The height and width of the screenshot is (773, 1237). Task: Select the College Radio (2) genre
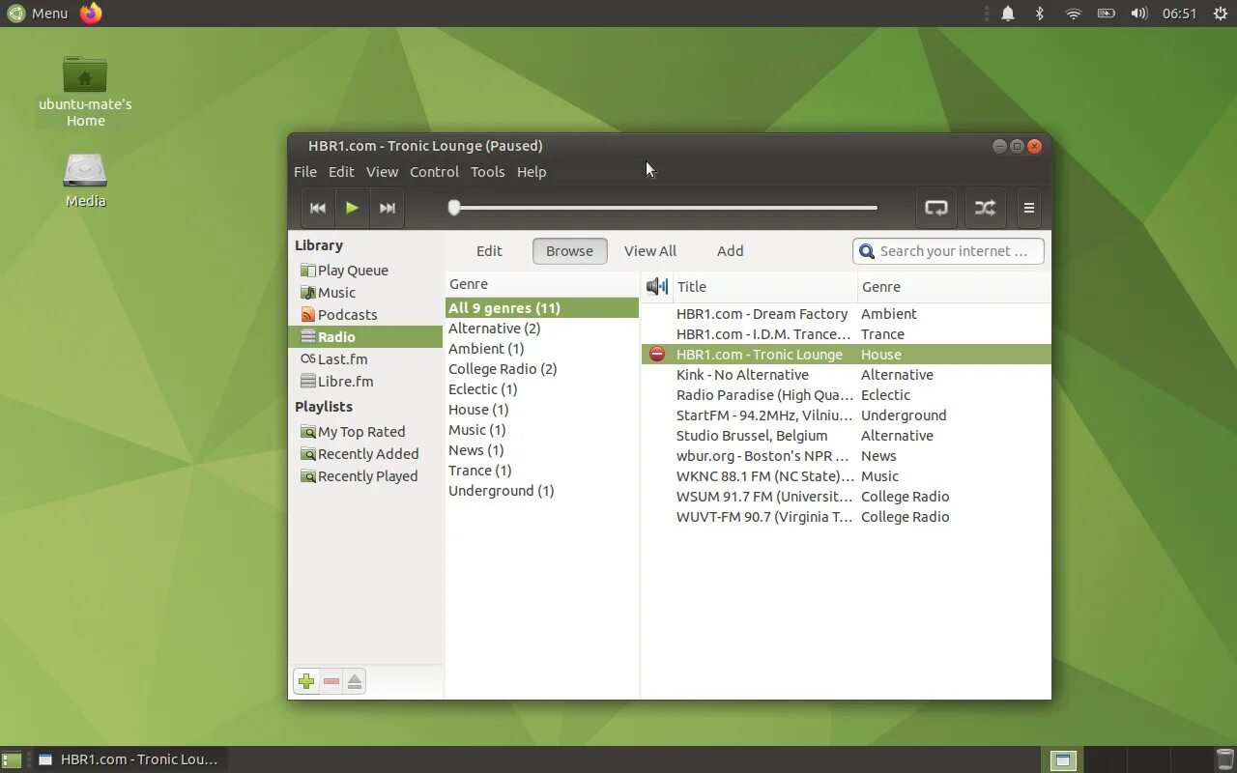(x=541, y=369)
